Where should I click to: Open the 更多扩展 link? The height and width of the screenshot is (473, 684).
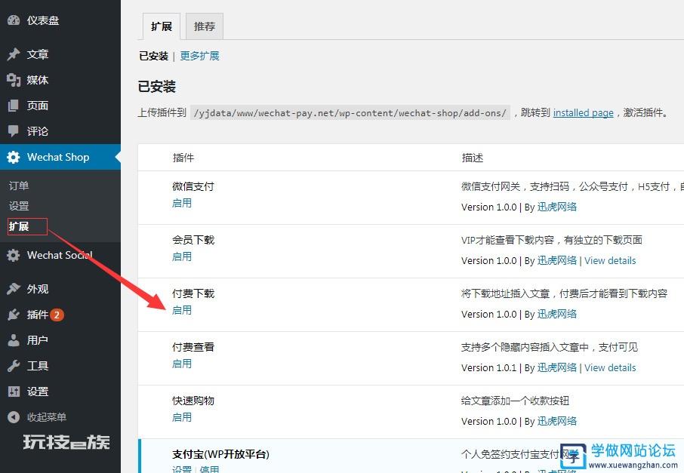(199, 56)
